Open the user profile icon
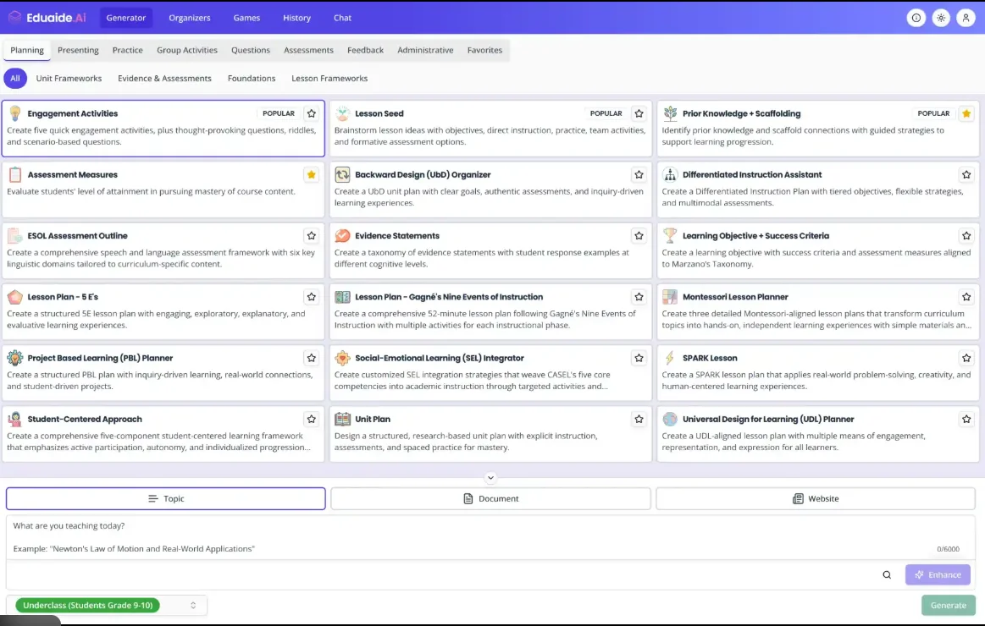Screen dimensions: 985x626 click(966, 17)
